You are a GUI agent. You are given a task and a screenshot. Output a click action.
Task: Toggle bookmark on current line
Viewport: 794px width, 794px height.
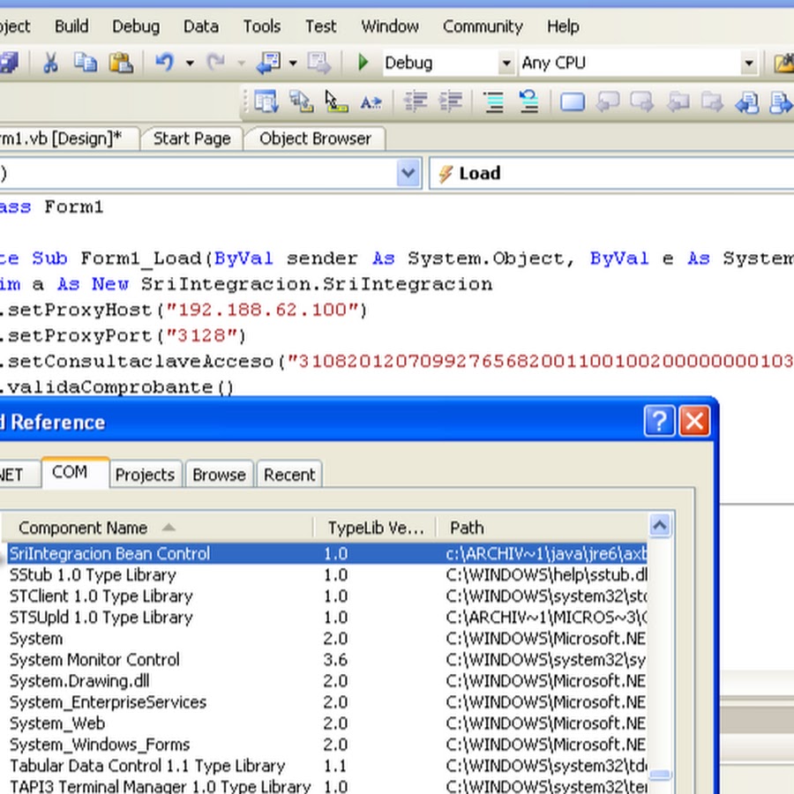coord(573,102)
